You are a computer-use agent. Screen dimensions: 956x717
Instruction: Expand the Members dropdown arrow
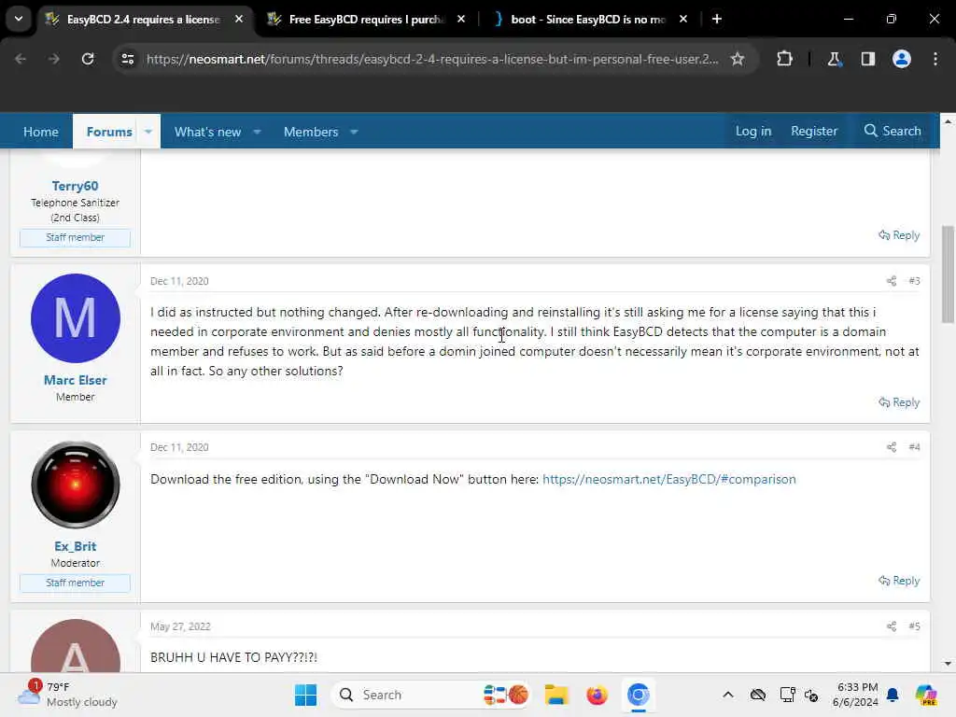(354, 132)
